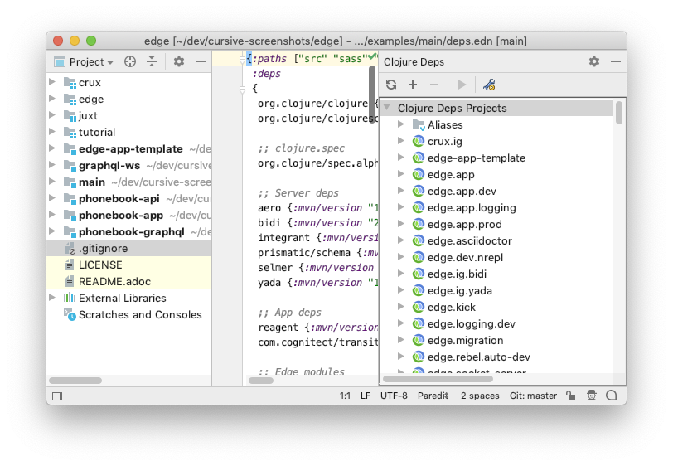Click line:column 1:1 indicator
This screenshot has height=466, width=673.
[345, 396]
